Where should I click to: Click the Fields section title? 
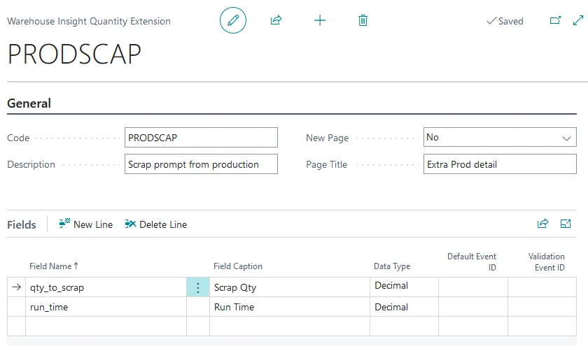click(x=22, y=224)
